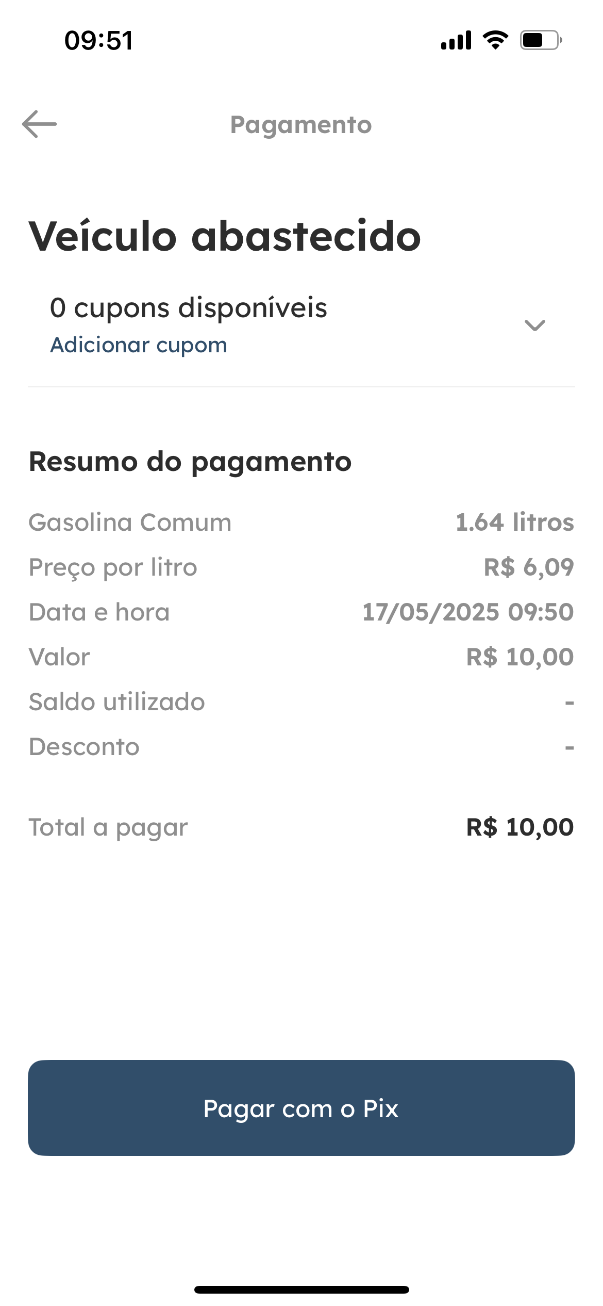
Task: Tap the "Veículo abastecido" heading
Action: 225,236
